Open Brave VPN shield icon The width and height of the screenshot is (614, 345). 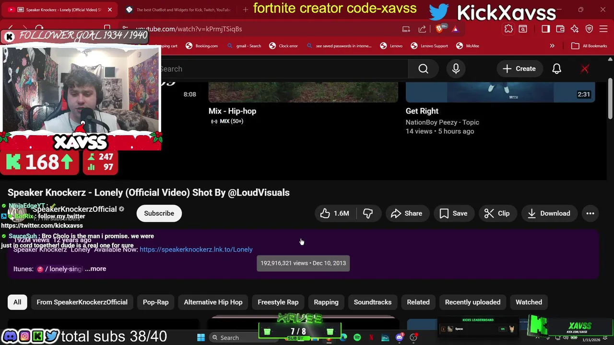pos(589,29)
